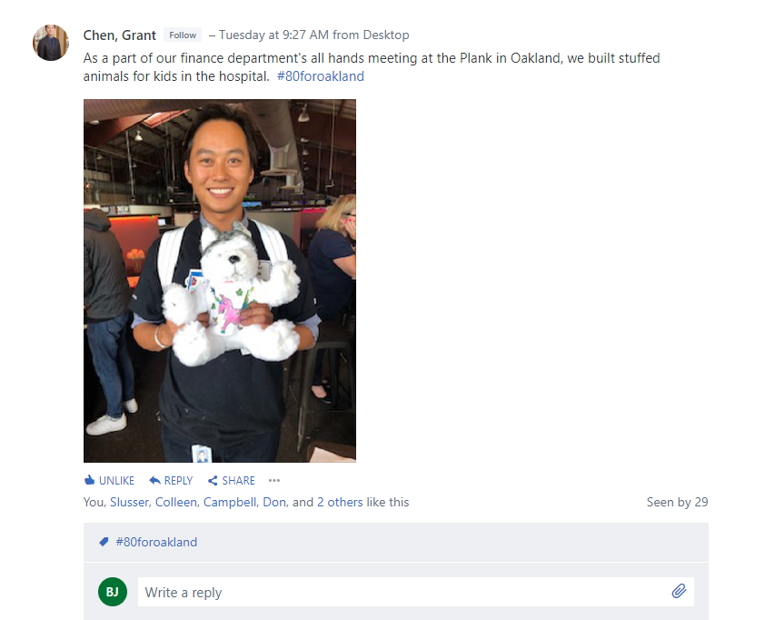
Task: Click into the Write a reply field
Action: (416, 592)
